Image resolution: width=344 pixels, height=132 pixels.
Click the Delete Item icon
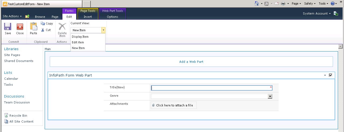62,27
